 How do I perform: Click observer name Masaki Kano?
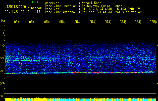[91, 3]
